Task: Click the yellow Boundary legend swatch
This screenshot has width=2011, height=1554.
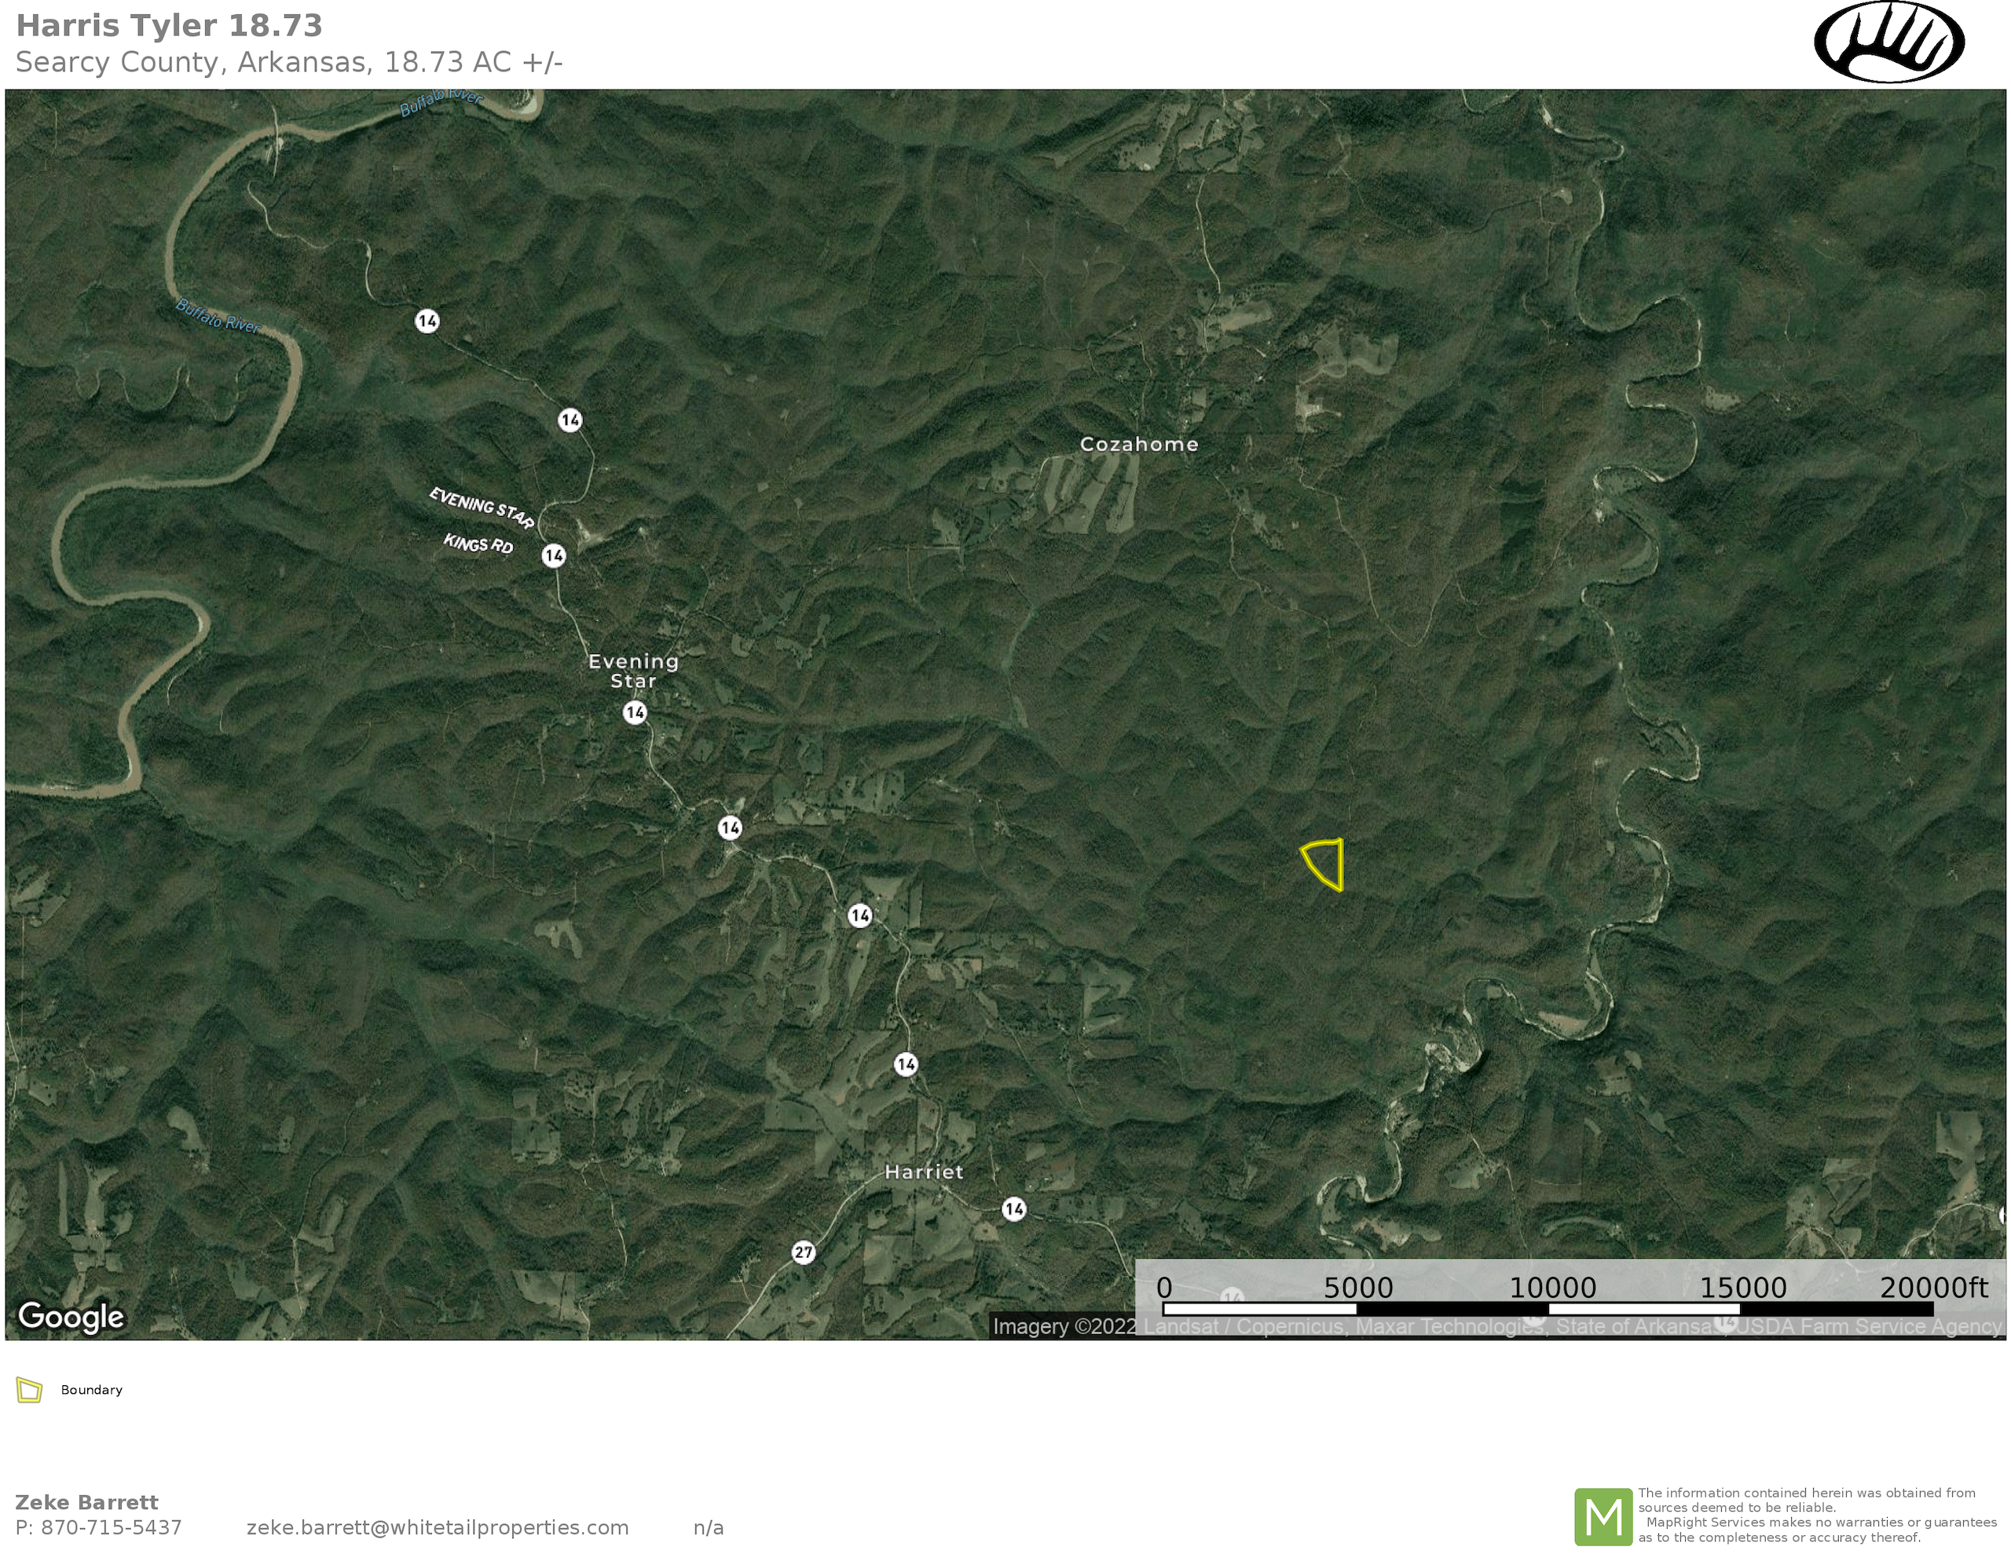Action: [x=30, y=1389]
